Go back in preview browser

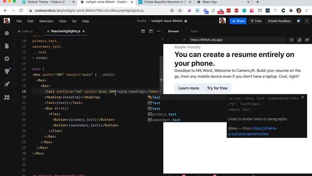click(168, 40)
